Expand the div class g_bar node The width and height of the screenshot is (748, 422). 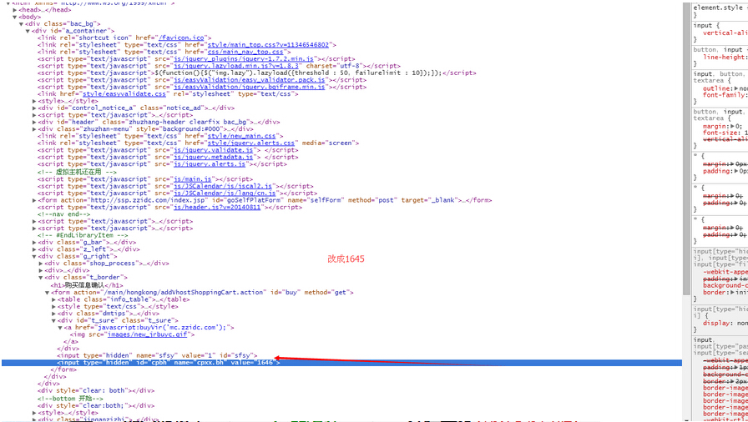pyautogui.click(x=34, y=243)
